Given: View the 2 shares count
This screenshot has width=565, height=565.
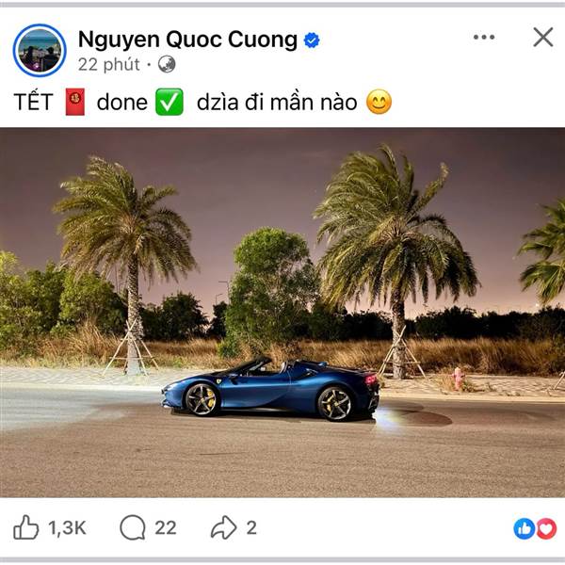Looking at the screenshot, I should (x=251, y=528).
